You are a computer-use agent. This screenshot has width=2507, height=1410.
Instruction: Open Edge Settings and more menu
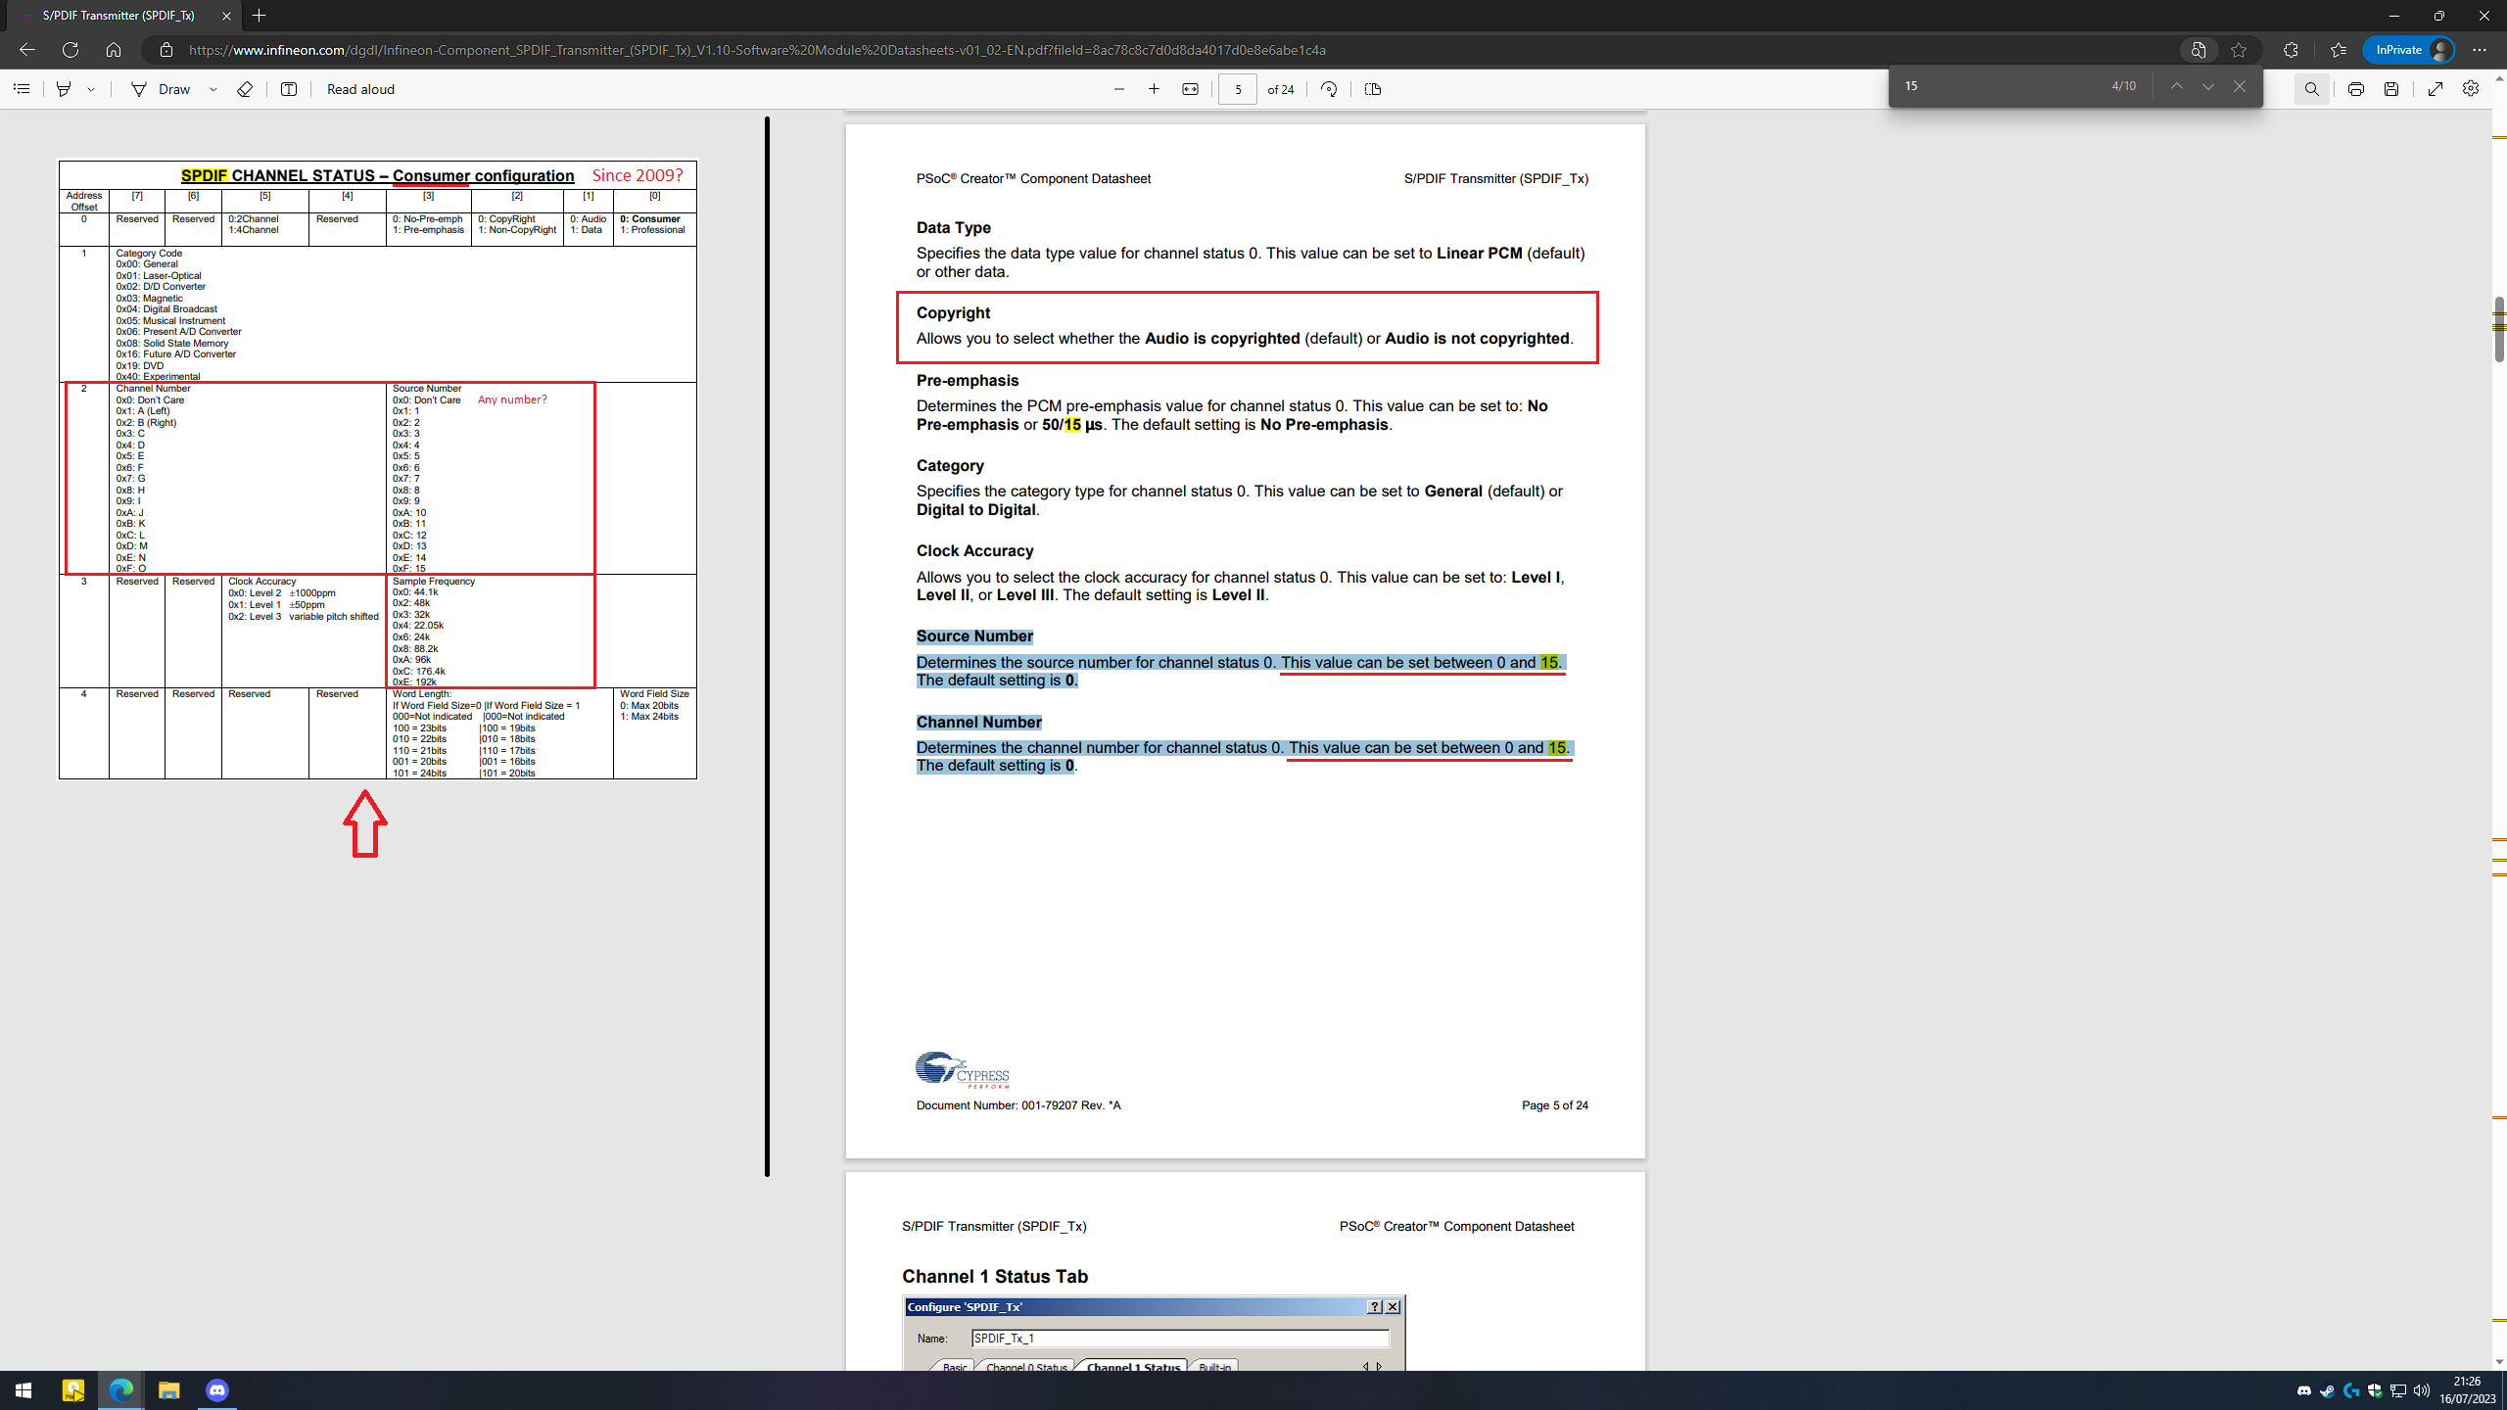coord(2480,50)
